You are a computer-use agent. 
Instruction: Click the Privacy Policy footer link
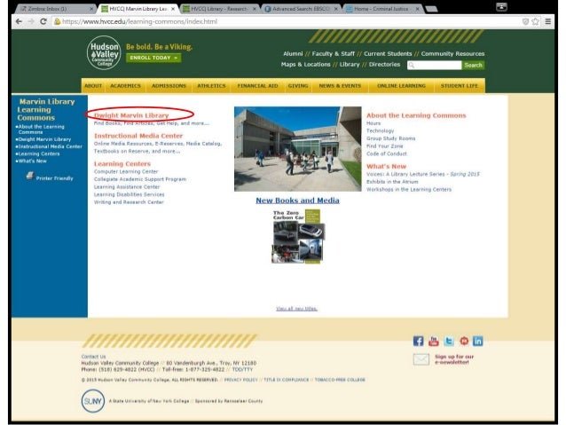click(x=241, y=380)
